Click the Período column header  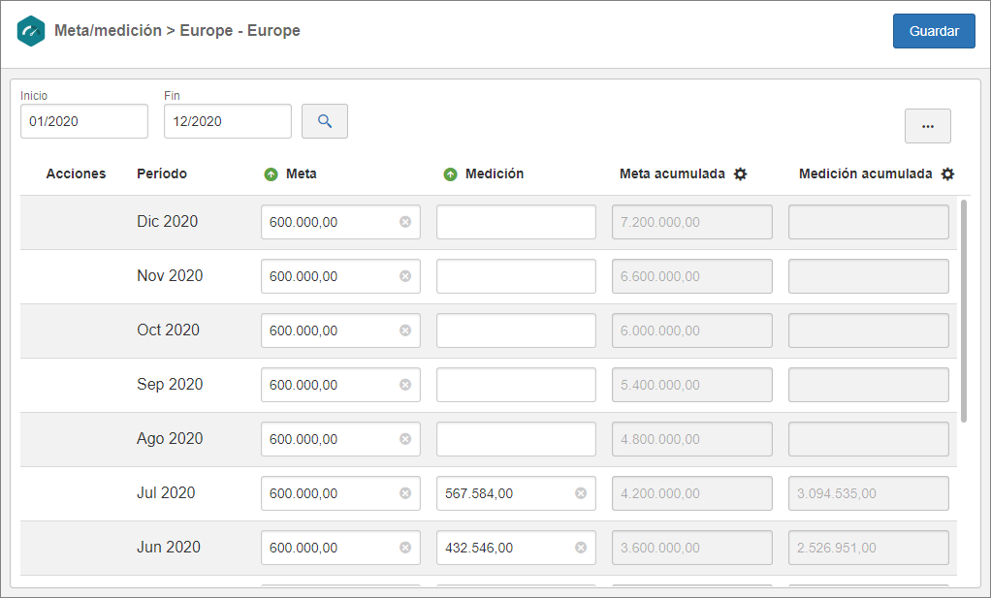[x=162, y=173]
